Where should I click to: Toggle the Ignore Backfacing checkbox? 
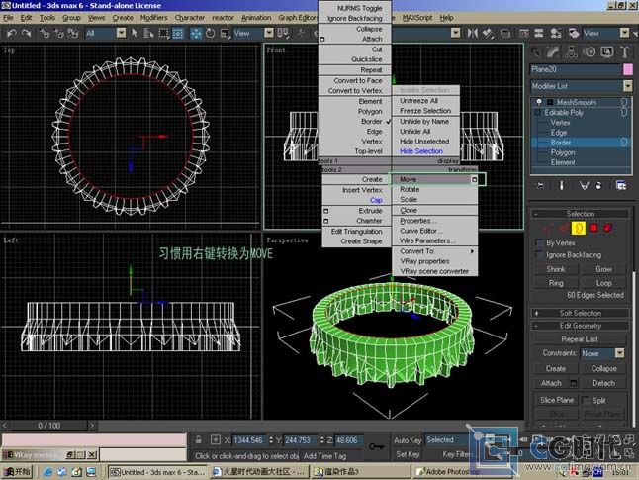tap(539, 255)
